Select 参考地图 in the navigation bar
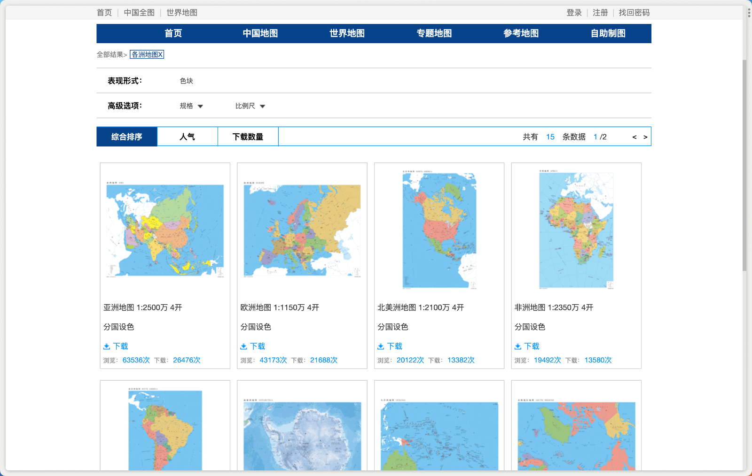 point(521,33)
